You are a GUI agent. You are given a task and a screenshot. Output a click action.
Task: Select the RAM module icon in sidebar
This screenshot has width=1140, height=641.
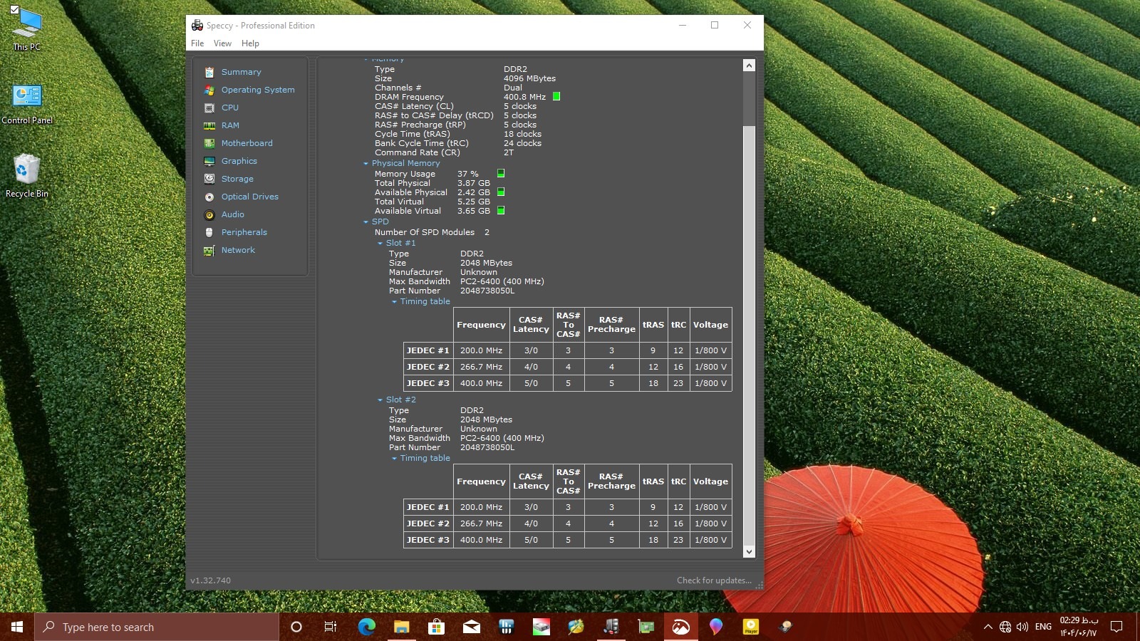209,125
